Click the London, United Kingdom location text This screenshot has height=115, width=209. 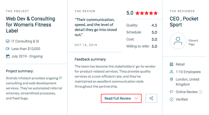pyautogui.click(x=187, y=82)
